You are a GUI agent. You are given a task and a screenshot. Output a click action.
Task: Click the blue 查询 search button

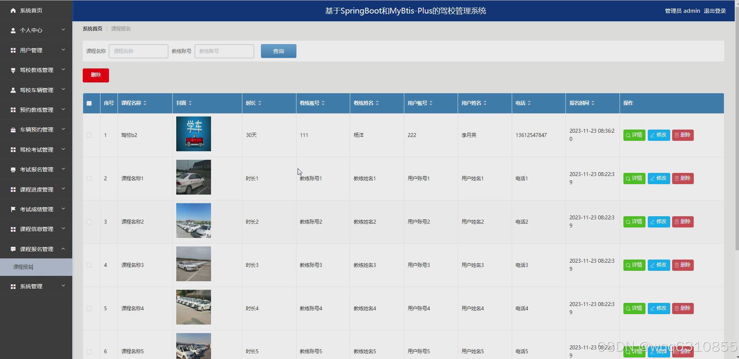(279, 51)
